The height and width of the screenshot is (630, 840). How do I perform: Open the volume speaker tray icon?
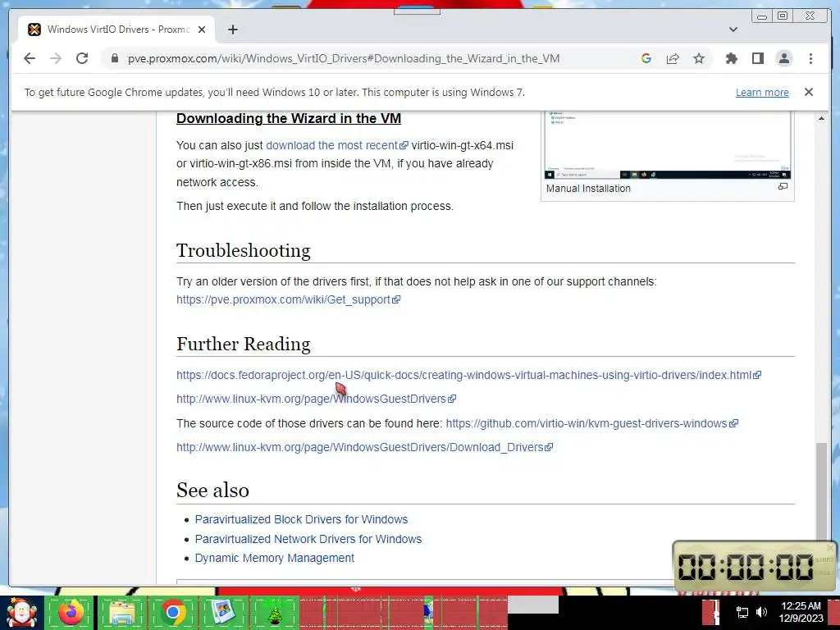pos(761,612)
